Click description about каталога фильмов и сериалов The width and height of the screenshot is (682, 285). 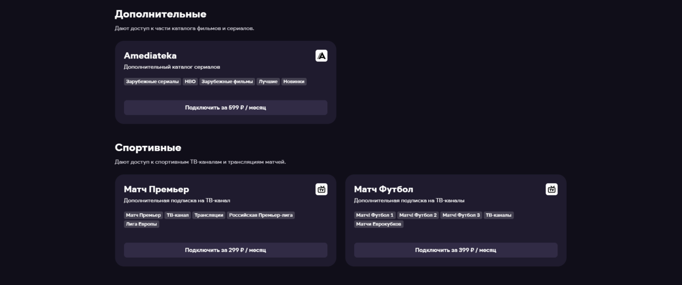[x=184, y=28]
